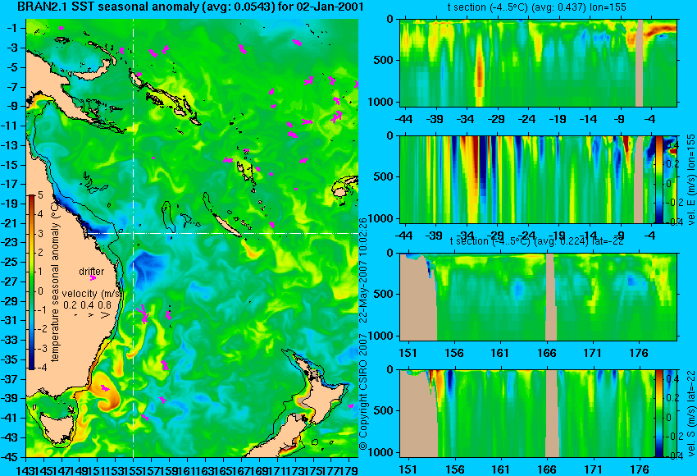Click the '-1' latitude tick on the map axis
The width and height of the screenshot is (697, 476).
point(12,29)
